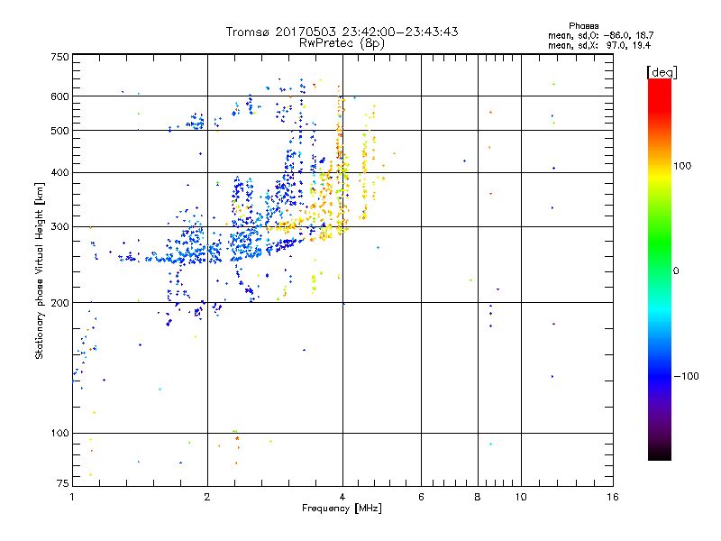Viewport: 721px width, 541px height.
Task: Click the 'Frequency [MHz]' axis label
Action: click(342, 509)
